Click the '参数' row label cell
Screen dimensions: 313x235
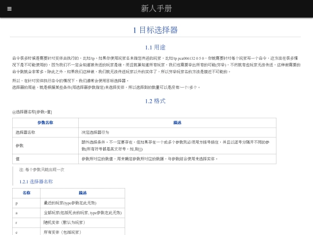[45, 146]
